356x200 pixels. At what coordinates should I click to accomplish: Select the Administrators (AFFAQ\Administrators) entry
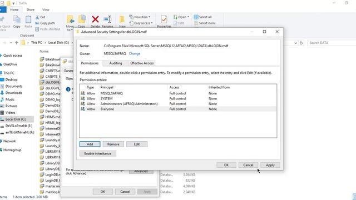pos(178,104)
